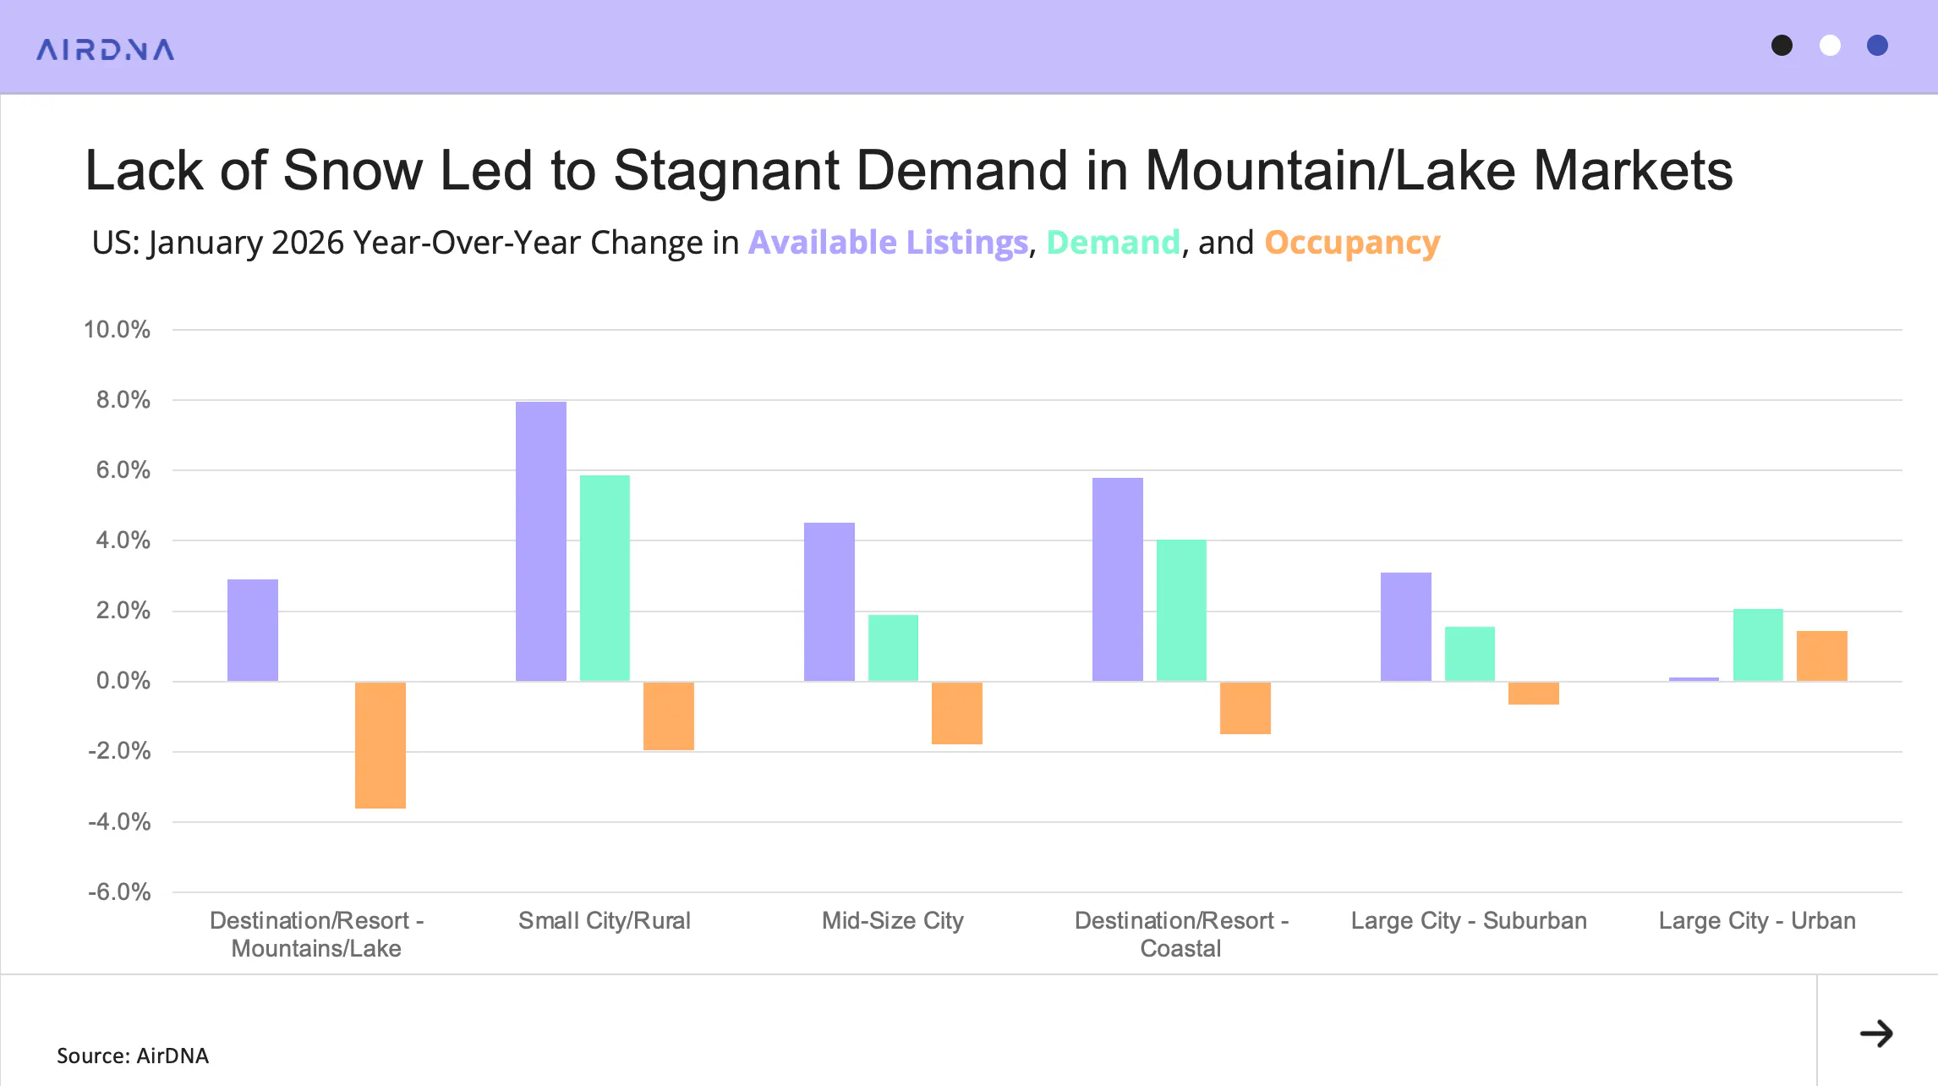Screen dimensions: 1938x1086
Task: Click the AIRDNA logo in the header
Action: point(106,50)
